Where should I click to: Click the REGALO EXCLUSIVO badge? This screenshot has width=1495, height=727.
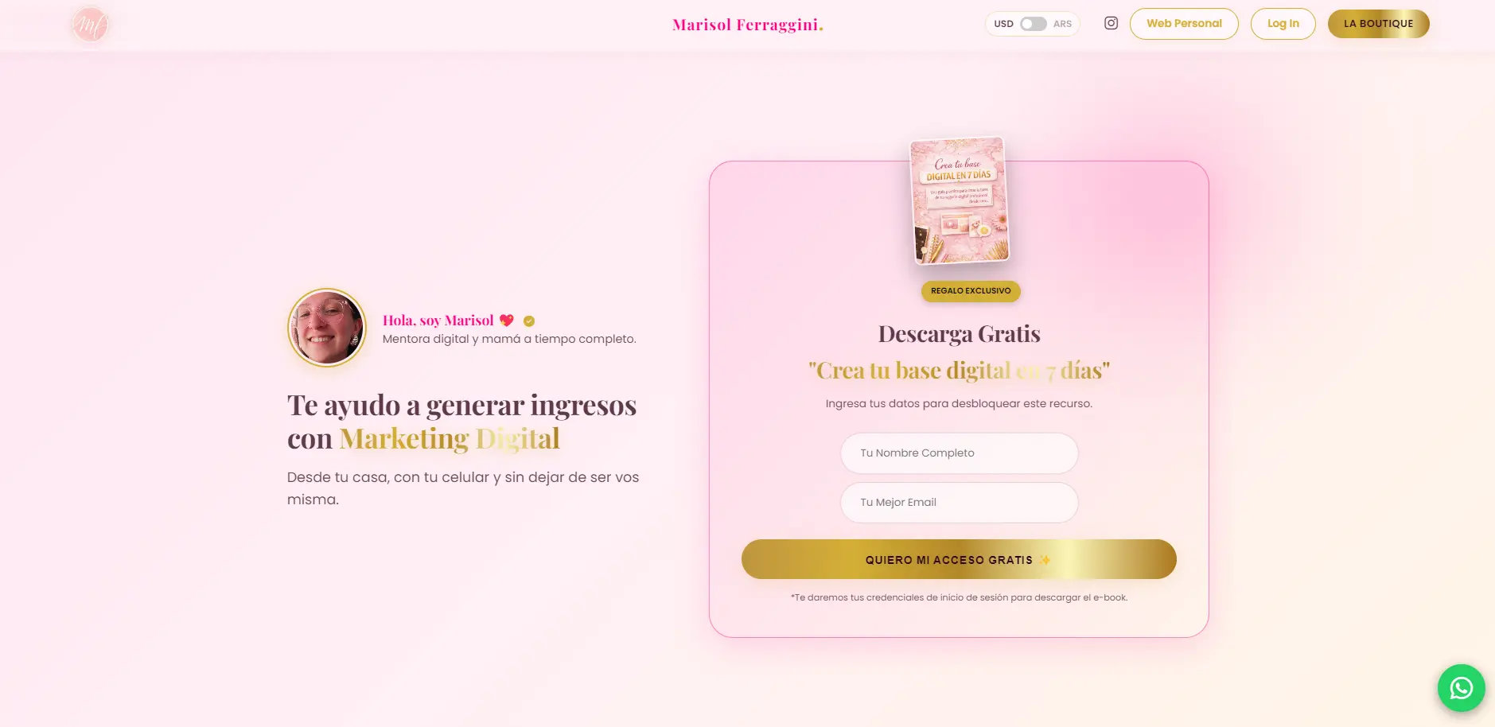click(971, 291)
